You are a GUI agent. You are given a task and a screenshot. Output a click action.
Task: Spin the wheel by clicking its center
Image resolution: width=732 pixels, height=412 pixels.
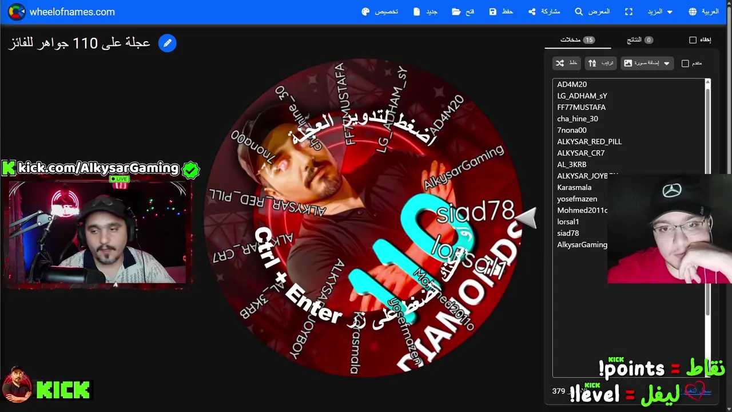point(363,217)
